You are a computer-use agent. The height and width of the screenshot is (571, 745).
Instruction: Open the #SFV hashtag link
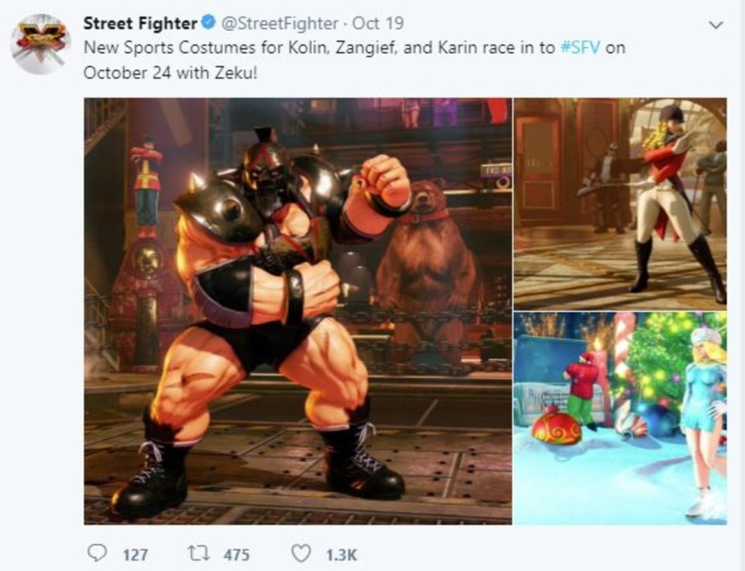[x=580, y=48]
